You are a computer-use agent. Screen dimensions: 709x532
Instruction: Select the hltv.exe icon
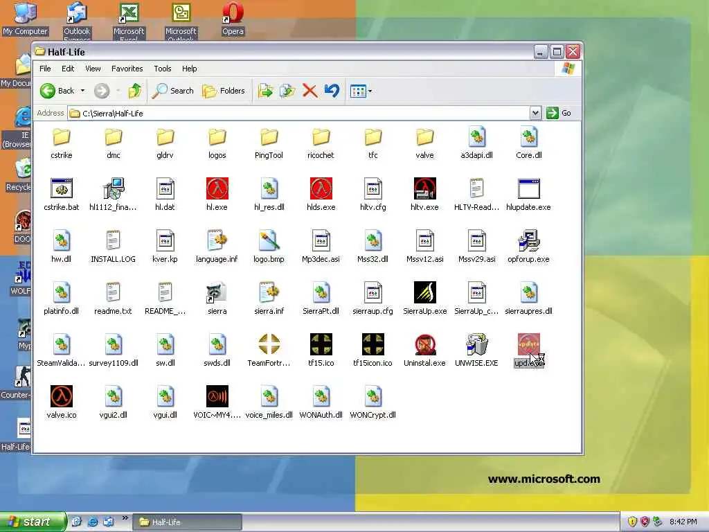[424, 188]
